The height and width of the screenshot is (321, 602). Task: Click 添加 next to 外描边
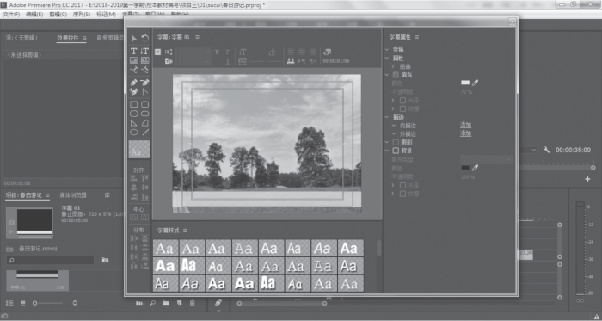(466, 133)
